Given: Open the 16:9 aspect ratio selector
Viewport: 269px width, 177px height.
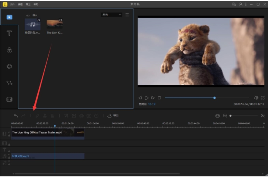Looking at the screenshot, I should pos(152,104).
